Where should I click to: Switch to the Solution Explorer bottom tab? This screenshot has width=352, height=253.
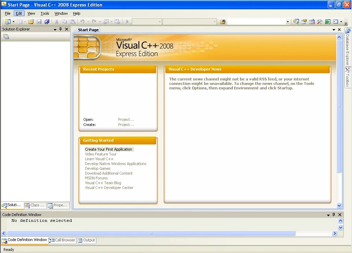pyautogui.click(x=12, y=205)
